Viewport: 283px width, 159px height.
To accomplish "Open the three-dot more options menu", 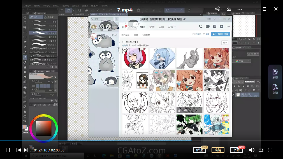I will [240, 9].
